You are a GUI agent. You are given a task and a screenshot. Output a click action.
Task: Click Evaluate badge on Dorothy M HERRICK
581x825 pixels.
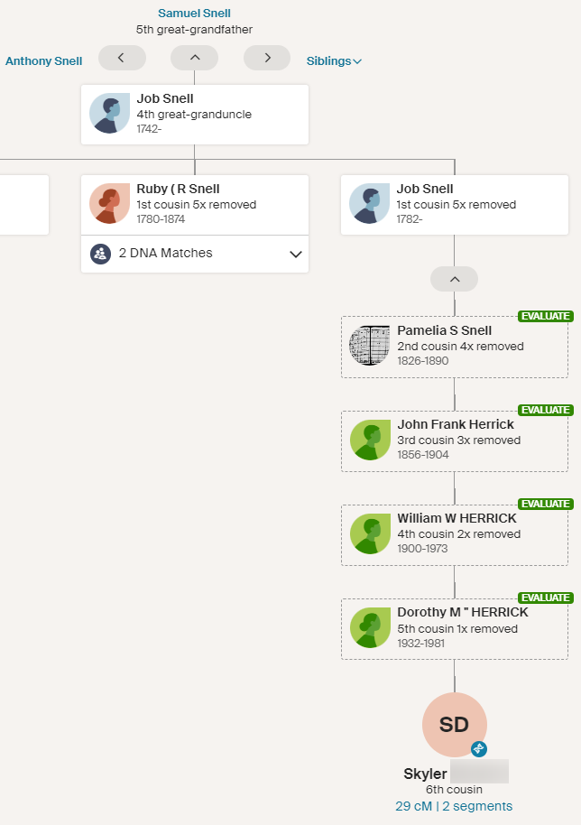[545, 598]
